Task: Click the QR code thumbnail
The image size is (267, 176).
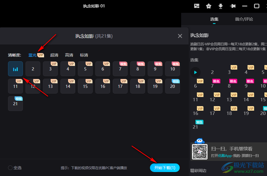Action: point(199,152)
